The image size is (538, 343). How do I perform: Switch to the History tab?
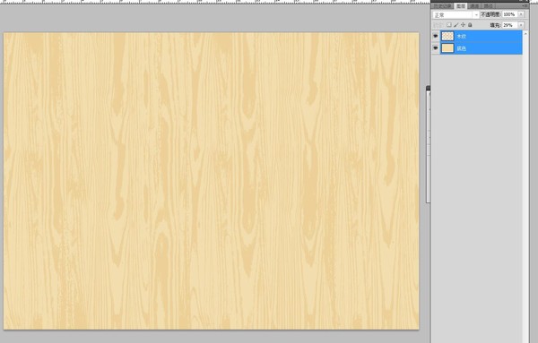(x=443, y=6)
